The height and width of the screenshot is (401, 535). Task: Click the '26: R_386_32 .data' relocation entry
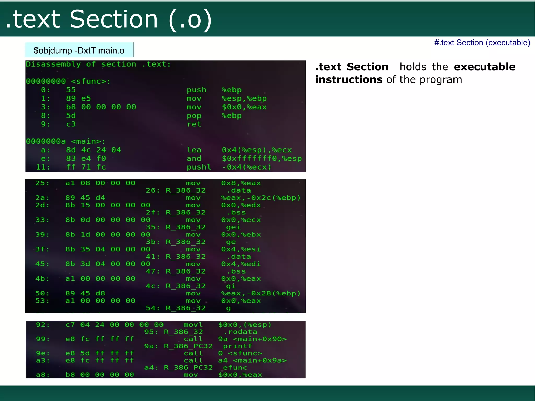pos(198,190)
